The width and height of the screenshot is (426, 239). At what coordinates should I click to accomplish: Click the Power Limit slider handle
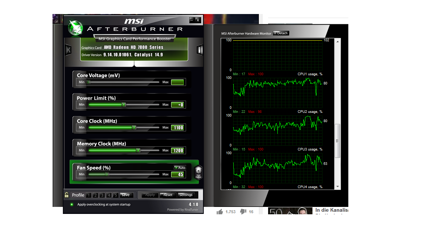[124, 105]
